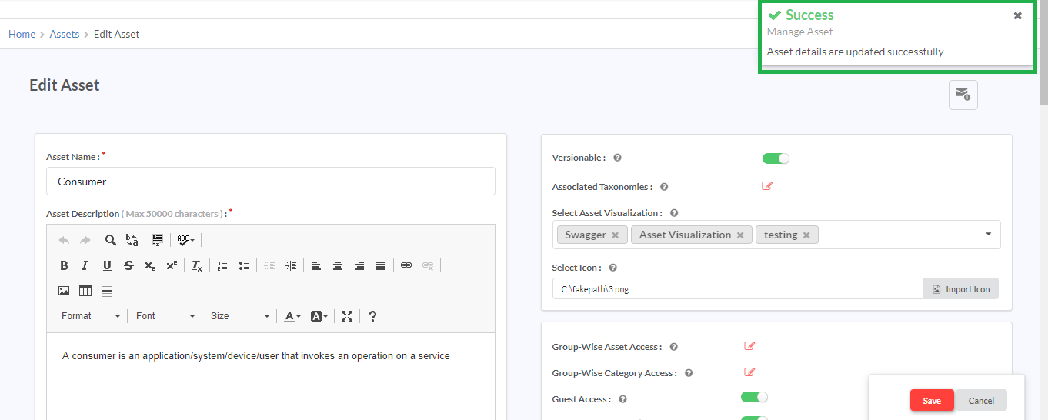1048x420 pixels.
Task: Click the message alert icon button
Action: [963, 95]
